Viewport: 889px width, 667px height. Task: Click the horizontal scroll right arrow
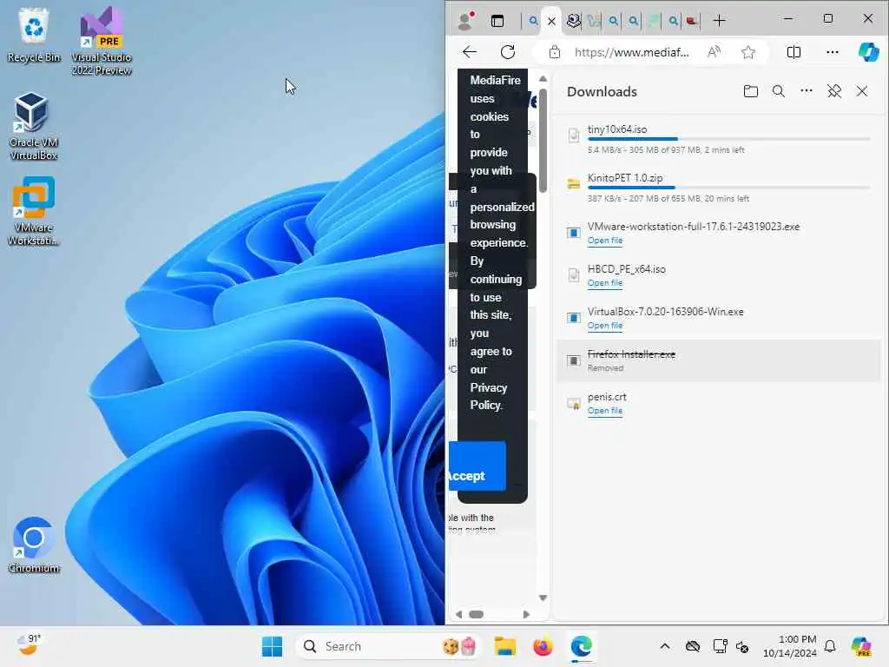click(x=527, y=614)
